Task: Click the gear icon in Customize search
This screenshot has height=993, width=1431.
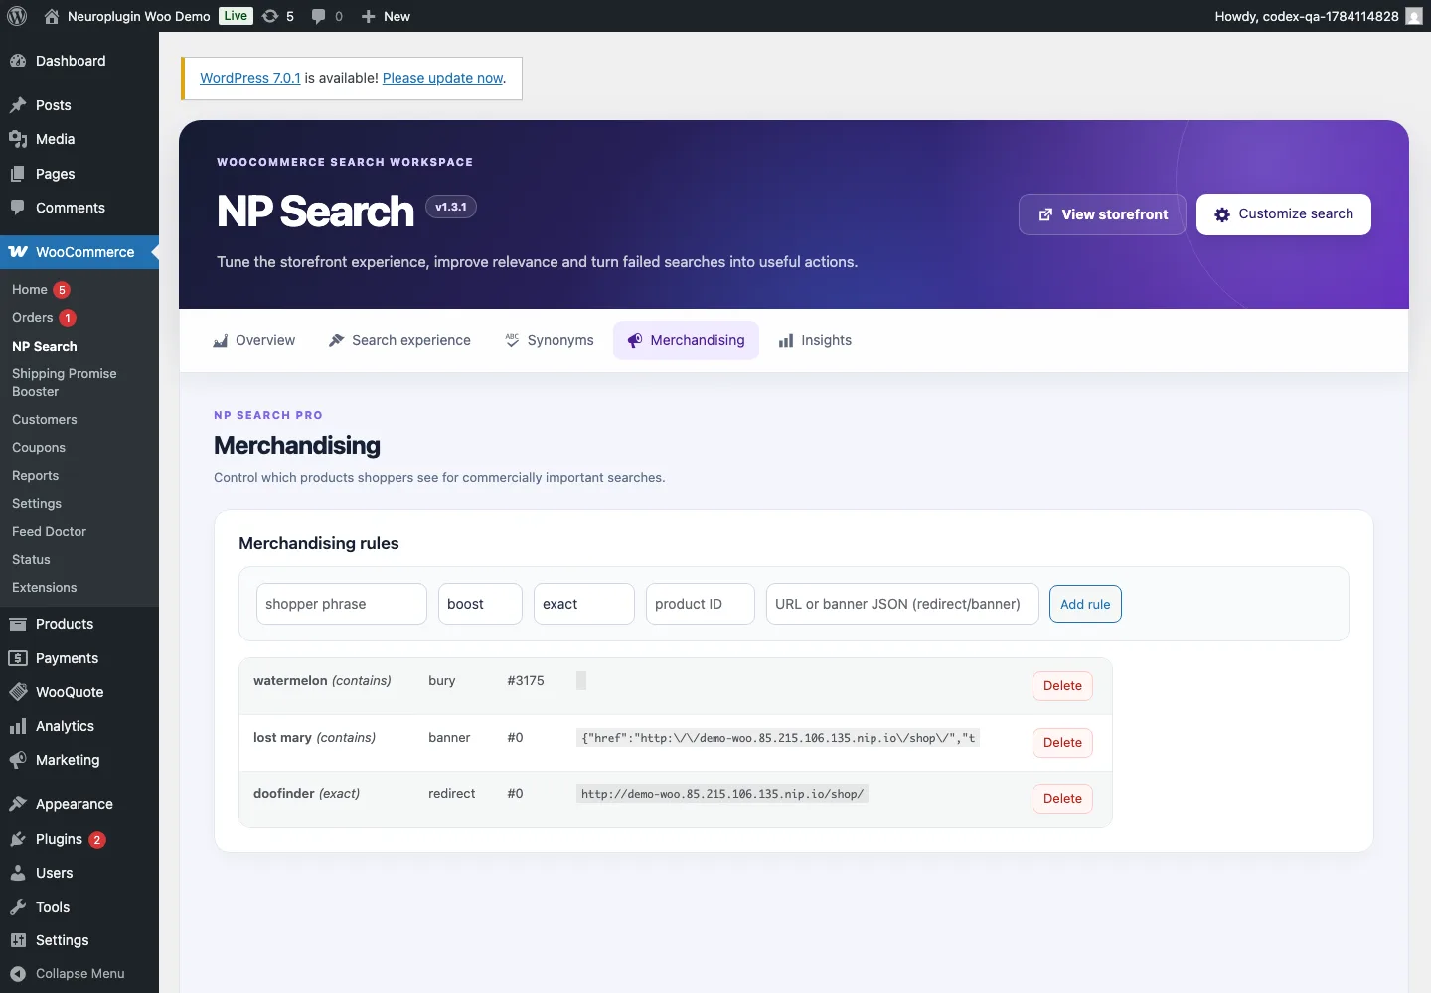Action: pyautogui.click(x=1222, y=214)
